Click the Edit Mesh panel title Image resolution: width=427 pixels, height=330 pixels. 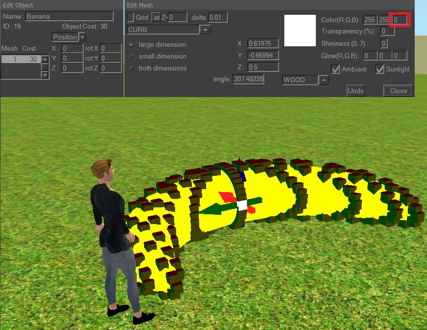(140, 5)
